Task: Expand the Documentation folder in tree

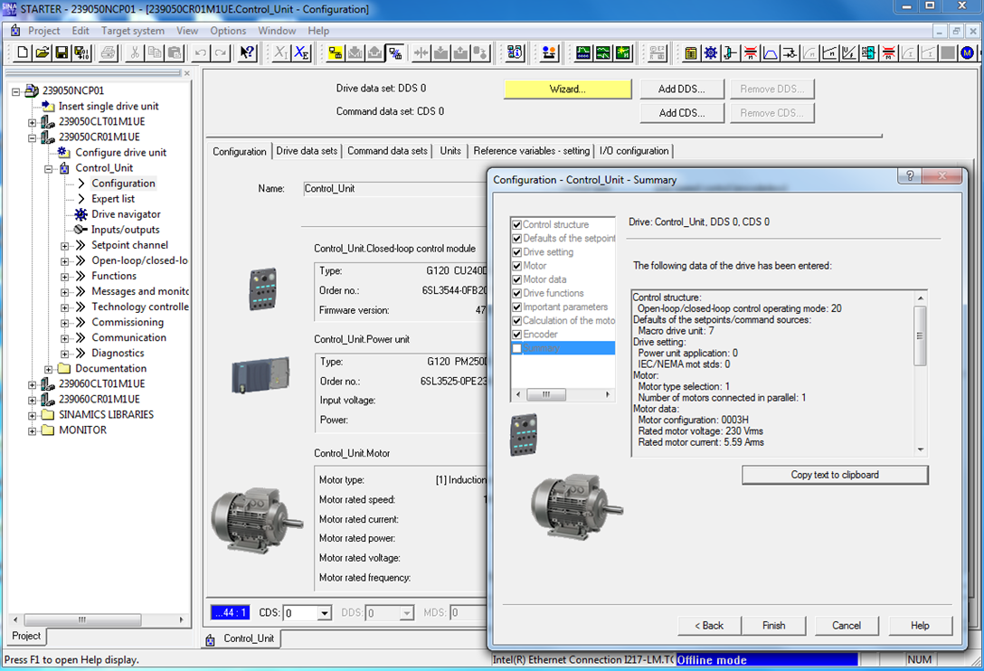Action: [x=49, y=369]
